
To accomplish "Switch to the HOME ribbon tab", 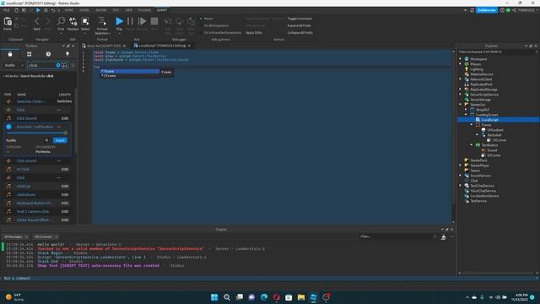I will point(69,10).
